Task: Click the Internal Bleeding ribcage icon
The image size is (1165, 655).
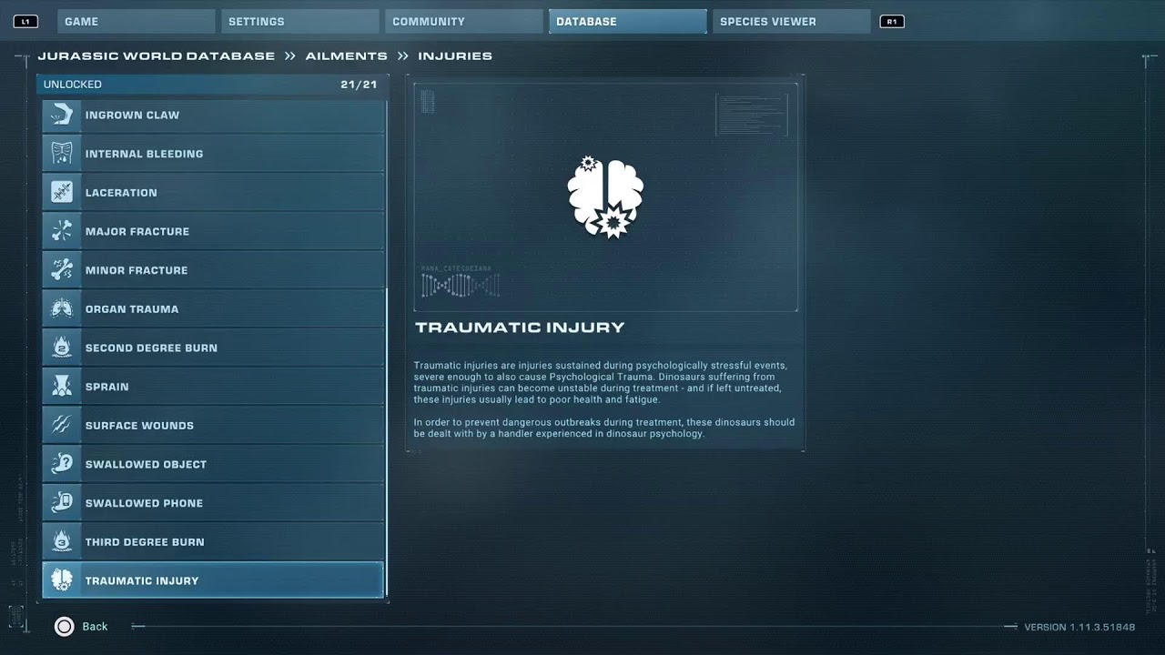Action: [62, 154]
